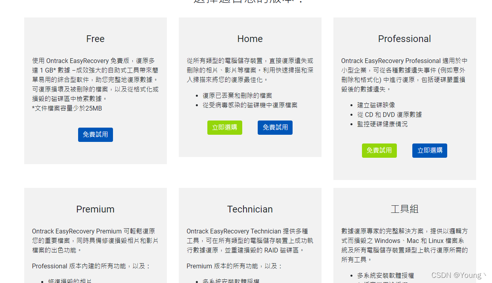Select the Technician edition heading
492x283 pixels.
point(250,209)
